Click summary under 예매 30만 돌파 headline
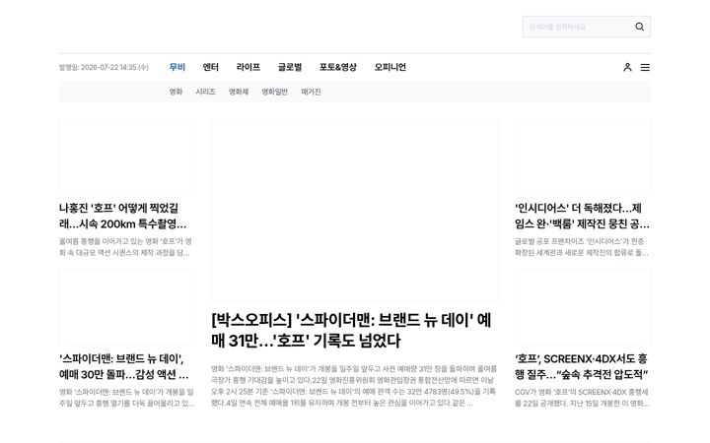 coord(127,398)
